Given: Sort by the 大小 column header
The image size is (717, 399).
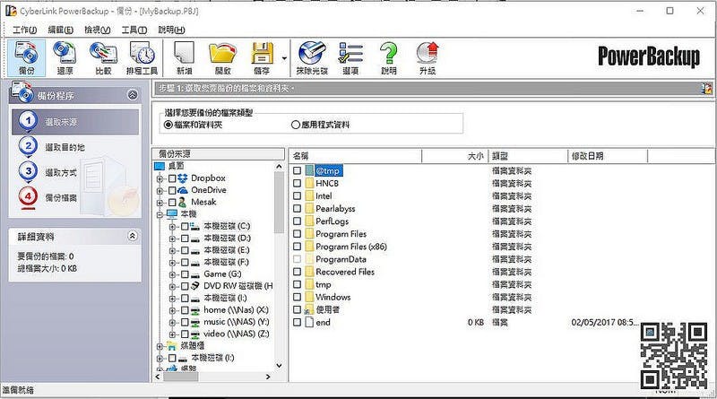Looking at the screenshot, I should pyautogui.click(x=455, y=156).
